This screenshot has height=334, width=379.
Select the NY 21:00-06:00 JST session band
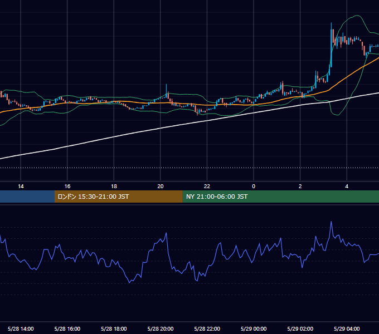(280, 197)
